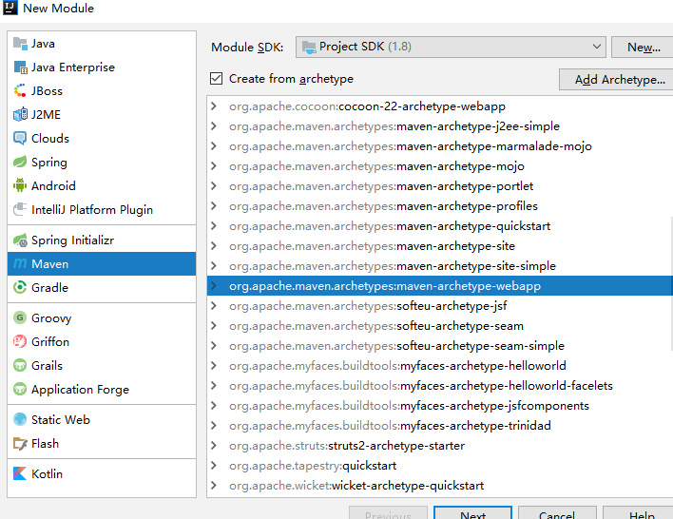
Task: Click the J2ME phone icon
Action: click(20, 115)
